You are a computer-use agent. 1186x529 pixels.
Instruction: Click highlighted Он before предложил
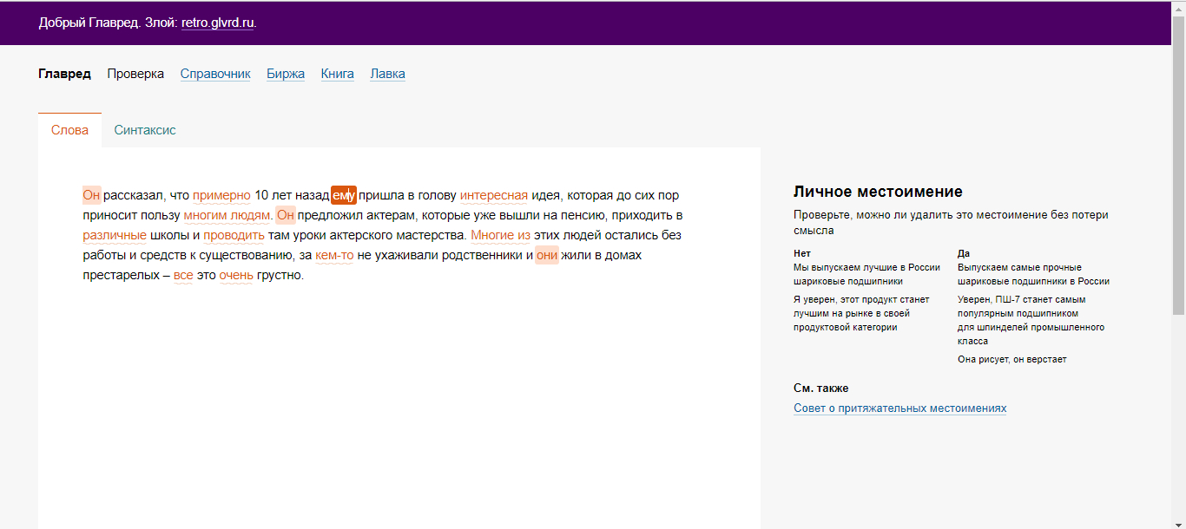coord(286,215)
